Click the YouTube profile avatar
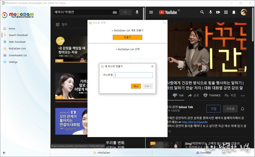The width and height of the screenshot is (255, 157). click(243, 12)
